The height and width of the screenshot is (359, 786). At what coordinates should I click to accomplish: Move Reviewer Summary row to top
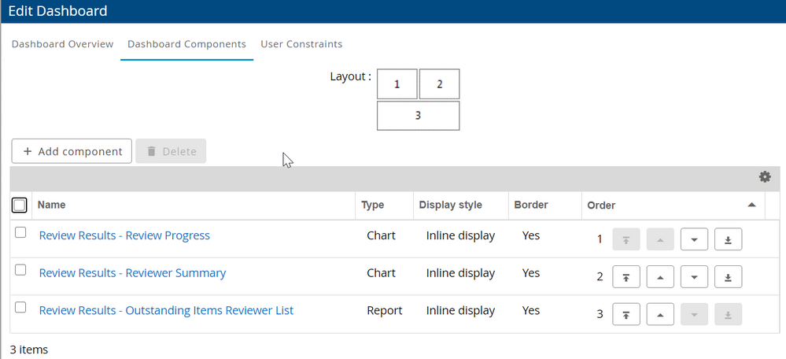[625, 277]
